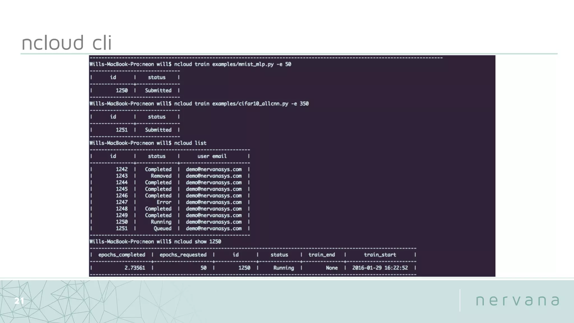574x323 pixels.
Task: Select the value 2.73561
Action: click(x=135, y=268)
